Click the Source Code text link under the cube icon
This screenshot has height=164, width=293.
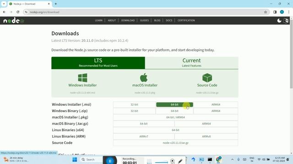207,85
